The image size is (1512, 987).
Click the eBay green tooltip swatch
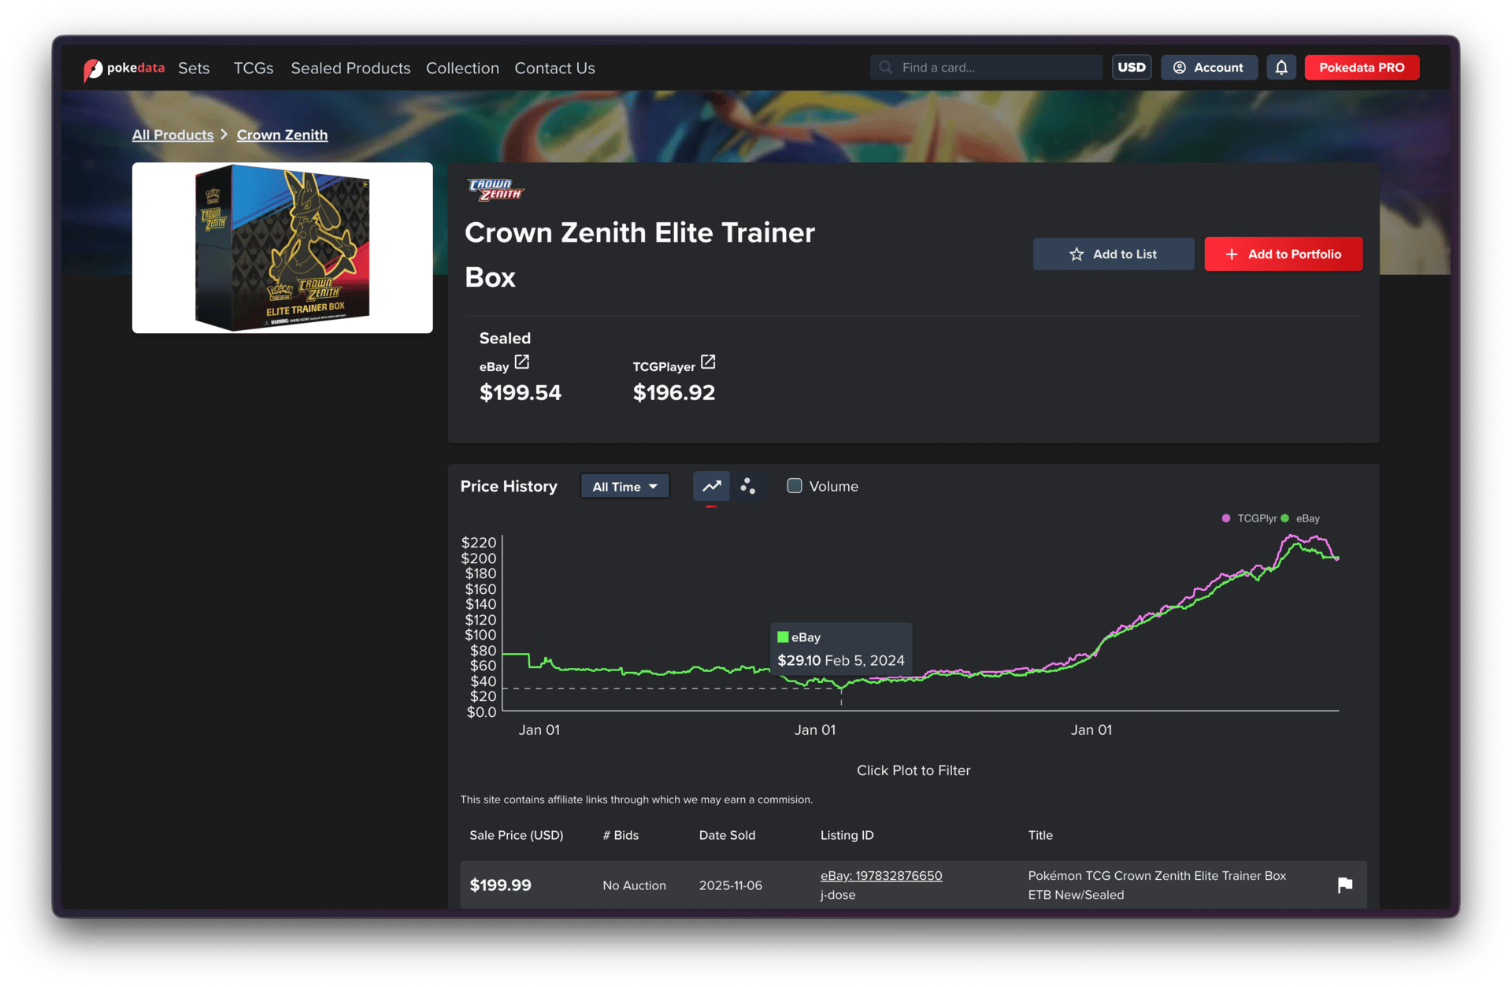click(783, 637)
